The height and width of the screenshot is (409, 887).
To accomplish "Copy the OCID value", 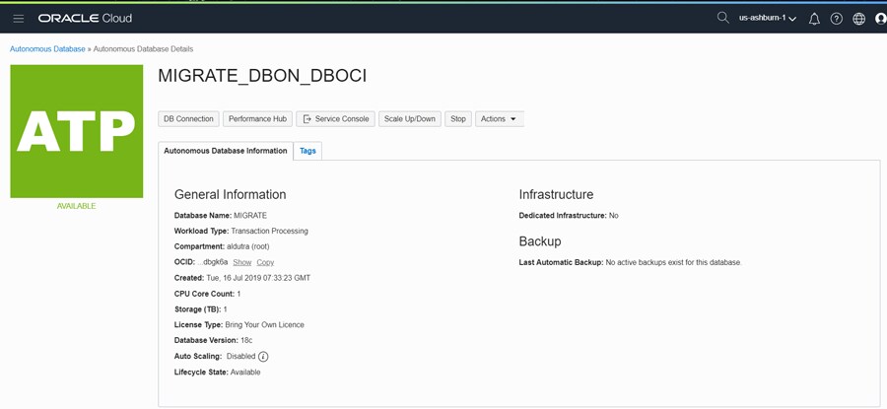I will 265,262.
